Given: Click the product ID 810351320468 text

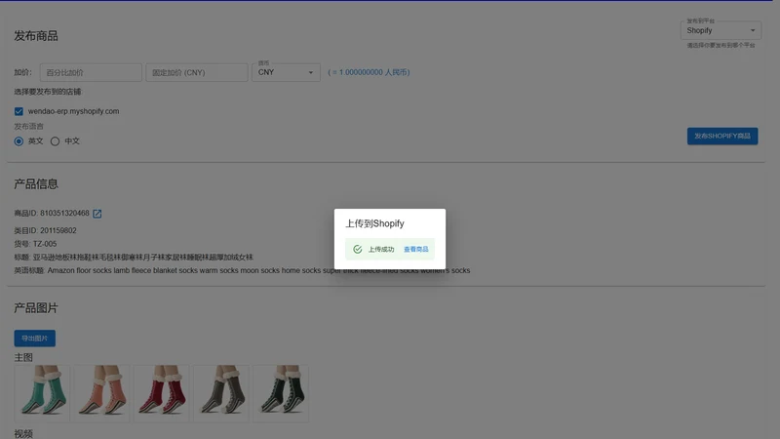Looking at the screenshot, I should pos(64,213).
